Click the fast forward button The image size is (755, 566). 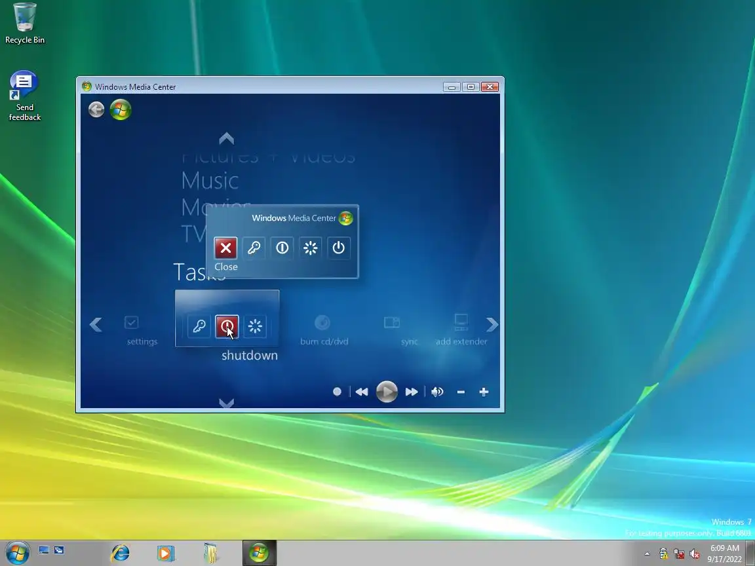coord(411,392)
